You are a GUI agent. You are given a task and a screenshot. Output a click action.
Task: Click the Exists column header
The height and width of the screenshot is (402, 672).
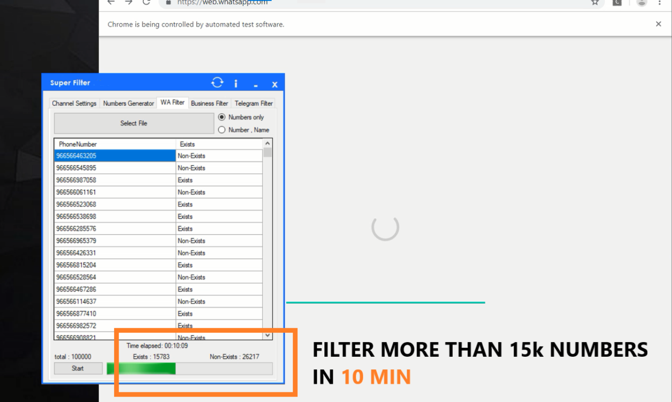point(219,144)
